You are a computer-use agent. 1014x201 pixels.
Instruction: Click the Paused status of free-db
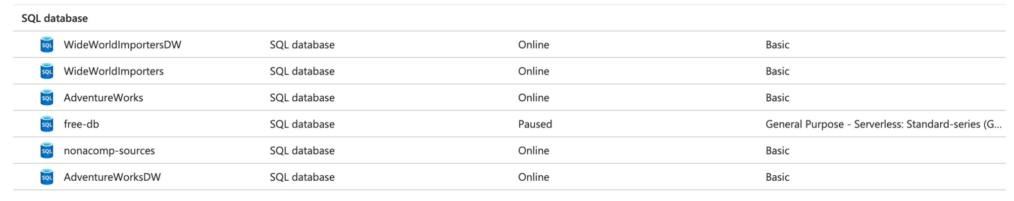[535, 124]
